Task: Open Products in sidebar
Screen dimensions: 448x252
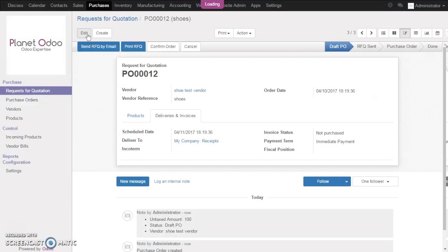Action: (14, 118)
